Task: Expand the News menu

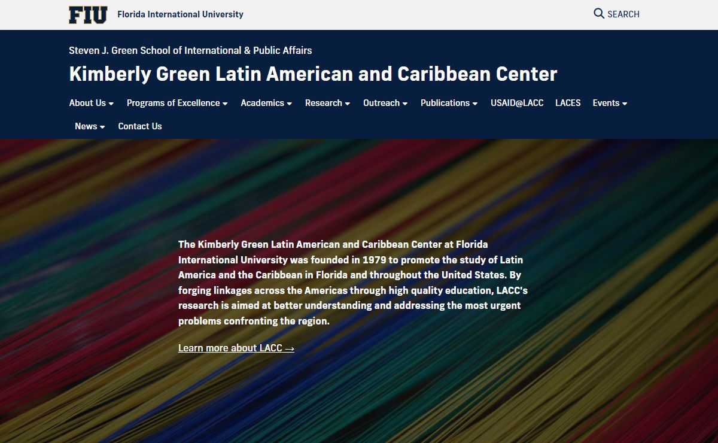Action: pyautogui.click(x=90, y=126)
